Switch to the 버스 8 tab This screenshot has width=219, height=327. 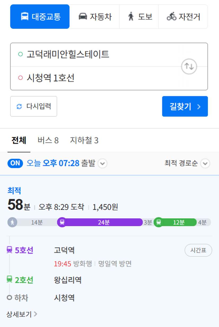click(x=48, y=140)
